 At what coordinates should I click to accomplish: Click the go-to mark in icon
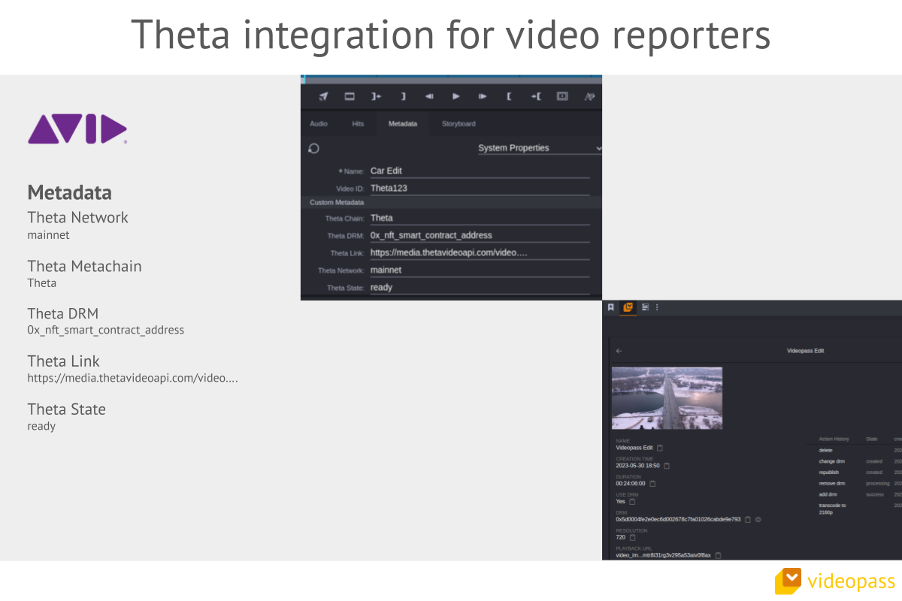(x=535, y=96)
